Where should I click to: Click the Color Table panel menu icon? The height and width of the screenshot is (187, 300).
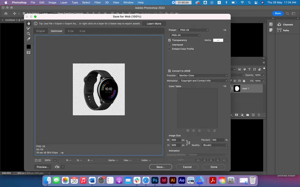pyautogui.click(x=224, y=86)
